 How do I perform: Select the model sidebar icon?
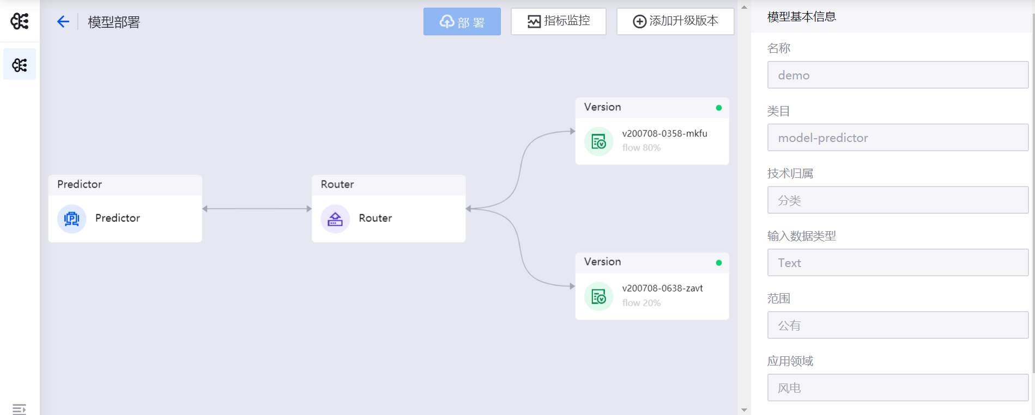[20, 65]
